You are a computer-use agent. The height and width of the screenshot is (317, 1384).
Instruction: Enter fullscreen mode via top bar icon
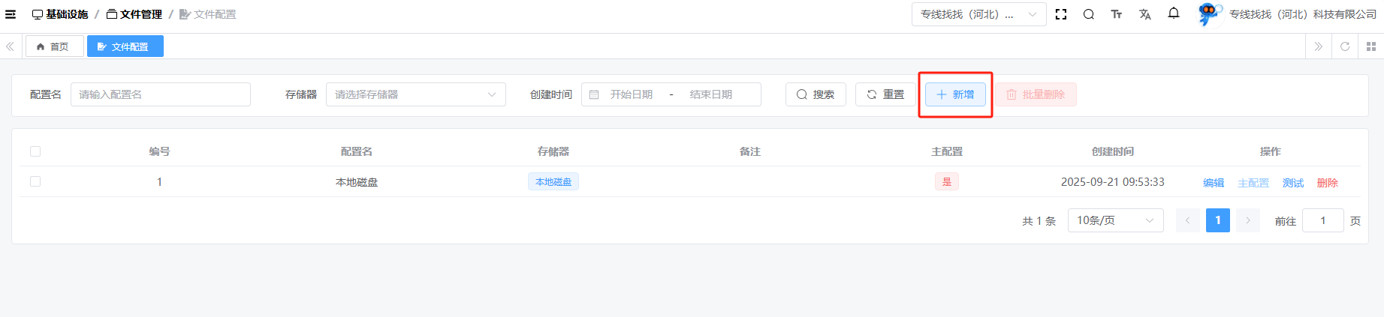pos(1061,14)
